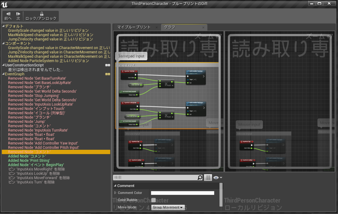Open the property matrix grid icon

click(208, 177)
